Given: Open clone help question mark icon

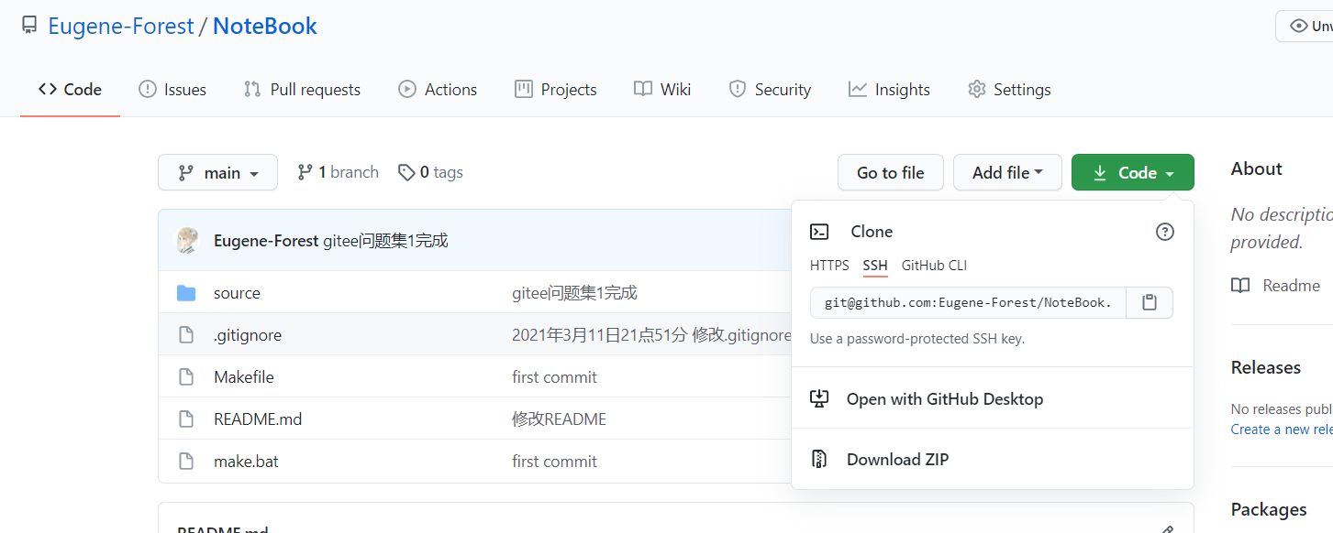Looking at the screenshot, I should click(1165, 232).
